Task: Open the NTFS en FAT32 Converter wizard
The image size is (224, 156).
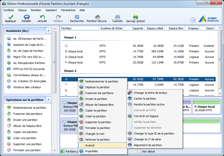Action: click(29, 69)
